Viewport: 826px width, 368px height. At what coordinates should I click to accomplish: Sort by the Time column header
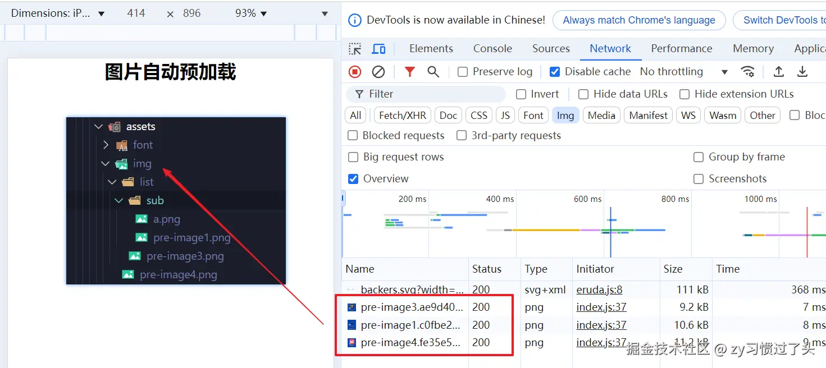pyautogui.click(x=769, y=269)
